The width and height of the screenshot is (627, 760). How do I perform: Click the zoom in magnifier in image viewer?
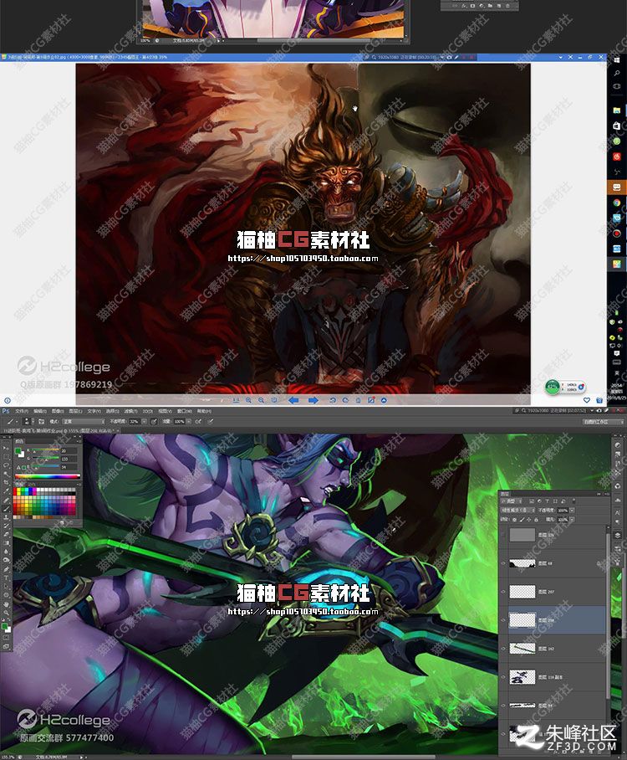[x=248, y=400]
